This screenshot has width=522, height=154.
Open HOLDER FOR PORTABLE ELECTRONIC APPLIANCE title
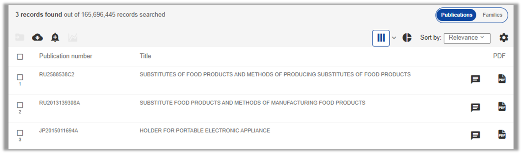pos(205,131)
